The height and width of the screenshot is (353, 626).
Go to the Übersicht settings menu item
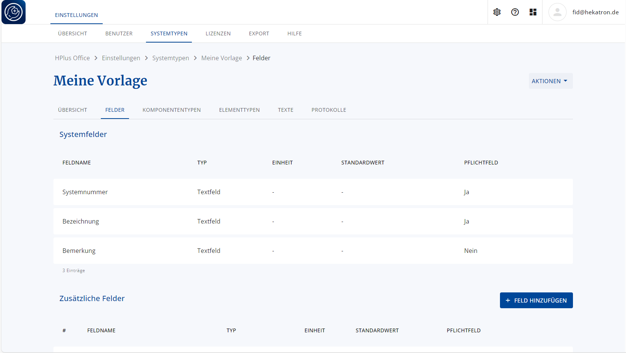(x=73, y=33)
